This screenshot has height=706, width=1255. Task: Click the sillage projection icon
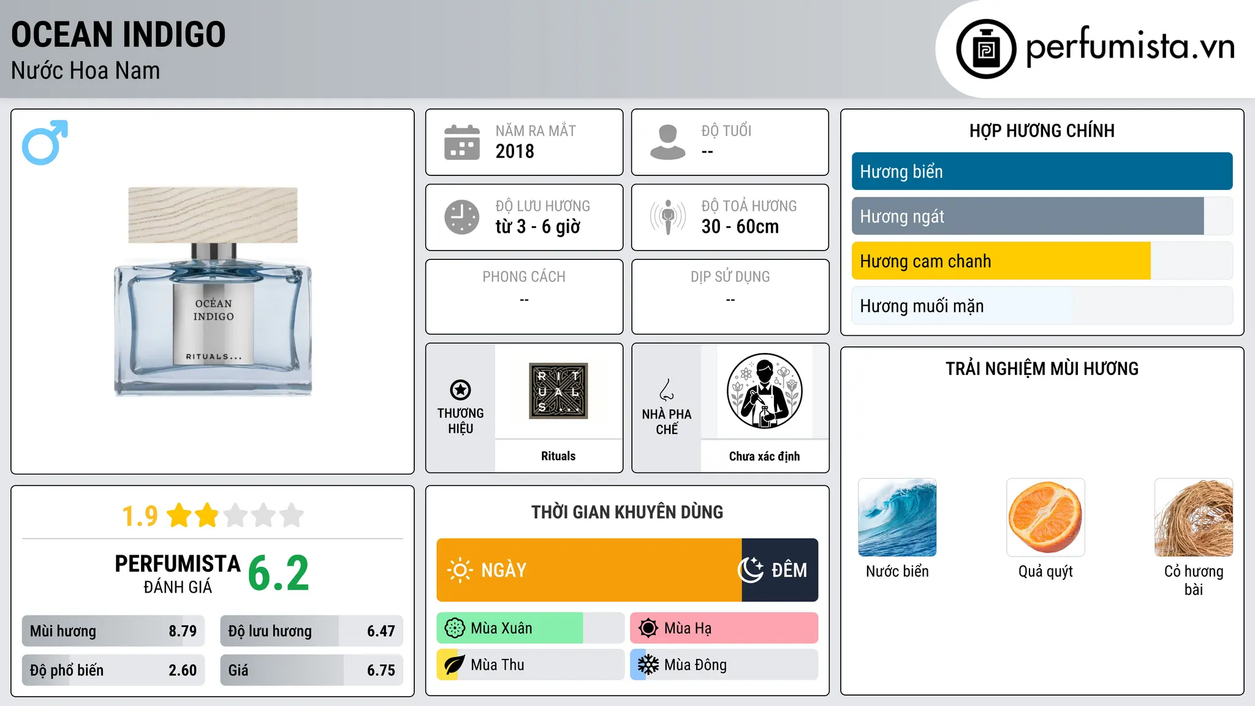click(x=668, y=217)
